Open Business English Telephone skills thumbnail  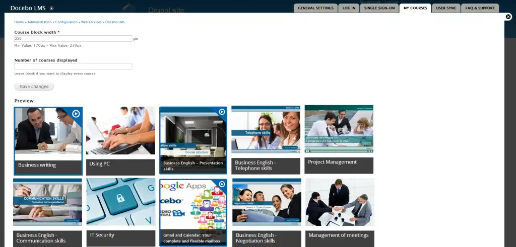[x=266, y=129]
